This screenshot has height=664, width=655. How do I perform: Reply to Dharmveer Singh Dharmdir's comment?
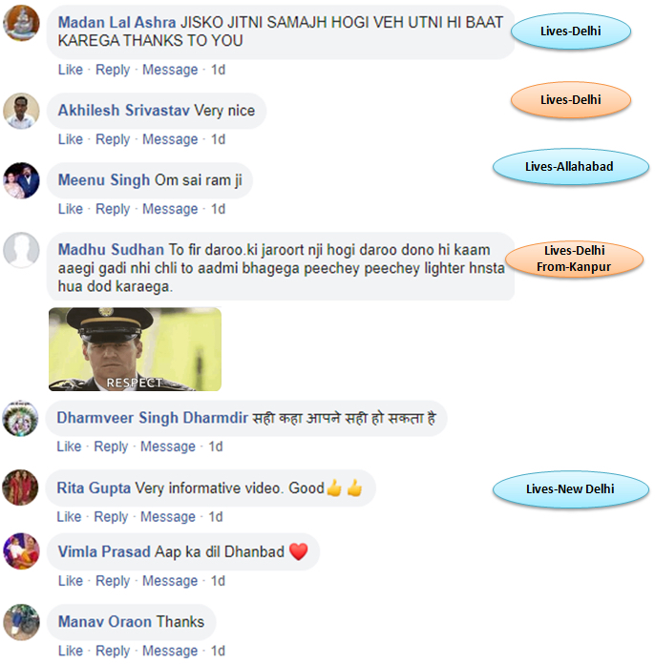pos(111,446)
